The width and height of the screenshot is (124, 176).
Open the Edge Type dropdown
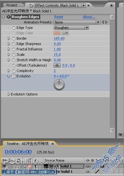pyautogui.click(x=71, y=28)
